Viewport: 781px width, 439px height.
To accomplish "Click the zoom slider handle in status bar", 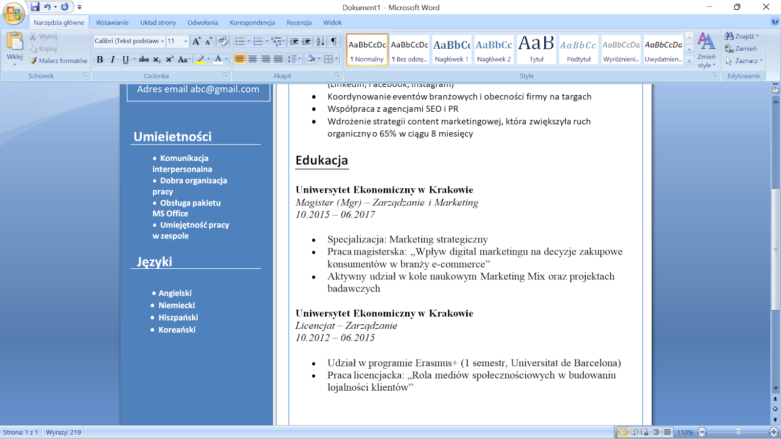I will (x=738, y=432).
